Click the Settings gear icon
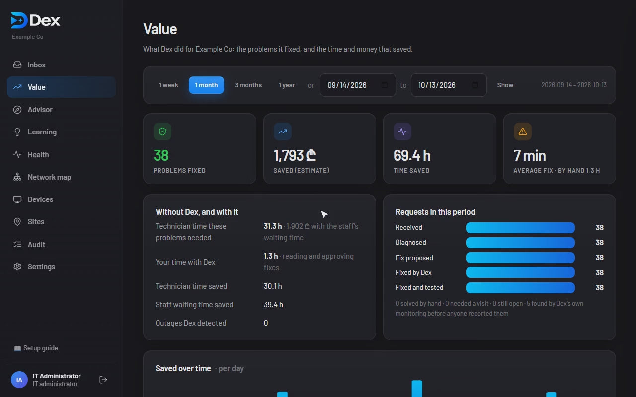 pos(17,267)
